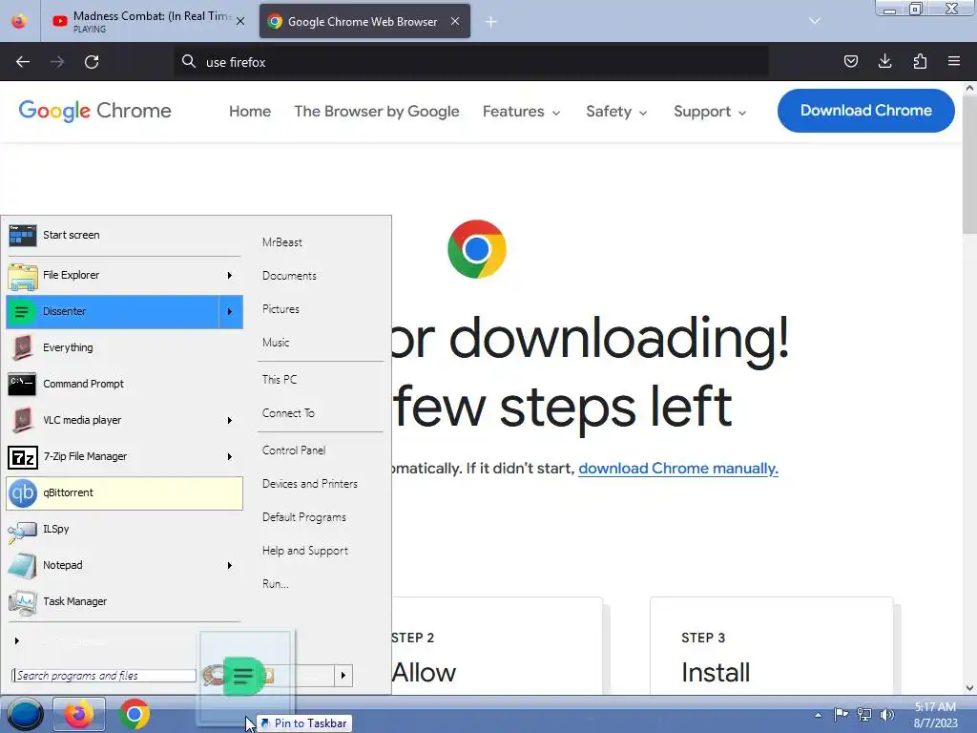Click the page's vertical scrollbar thumb
The height and width of the screenshot is (733, 977).
click(x=969, y=165)
